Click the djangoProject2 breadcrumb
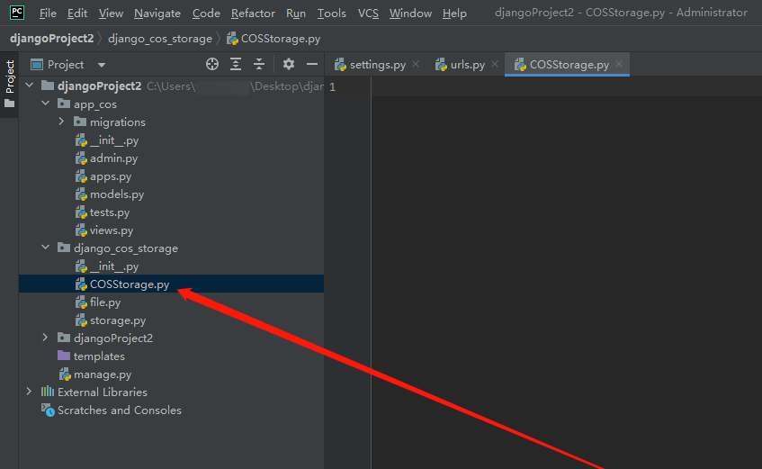 (50, 39)
